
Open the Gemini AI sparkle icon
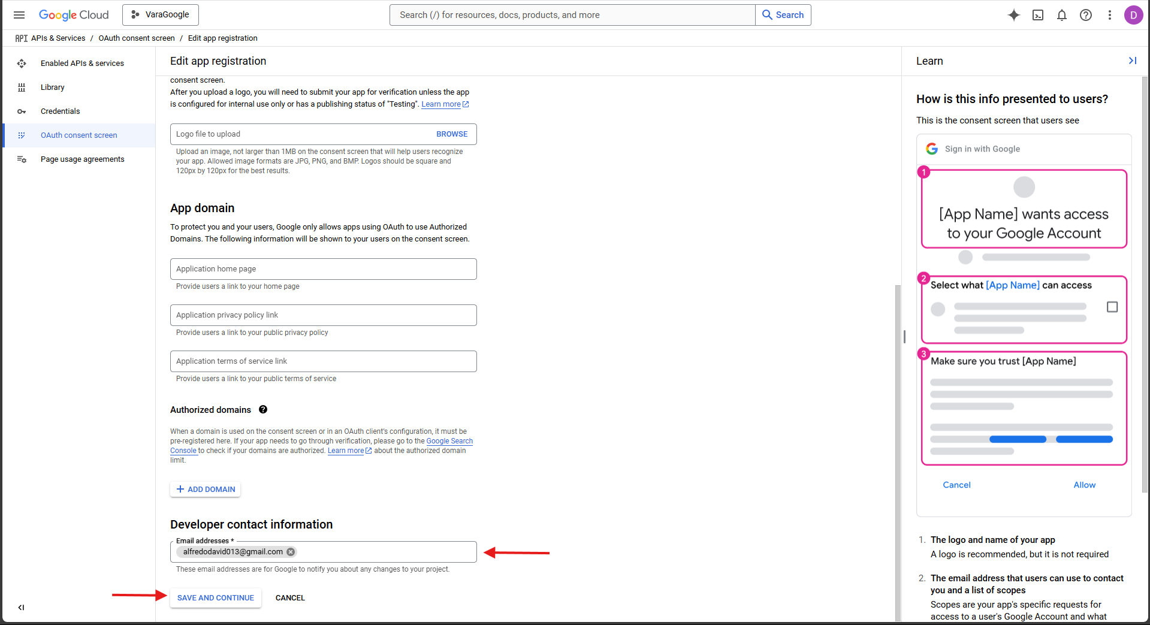1014,15
